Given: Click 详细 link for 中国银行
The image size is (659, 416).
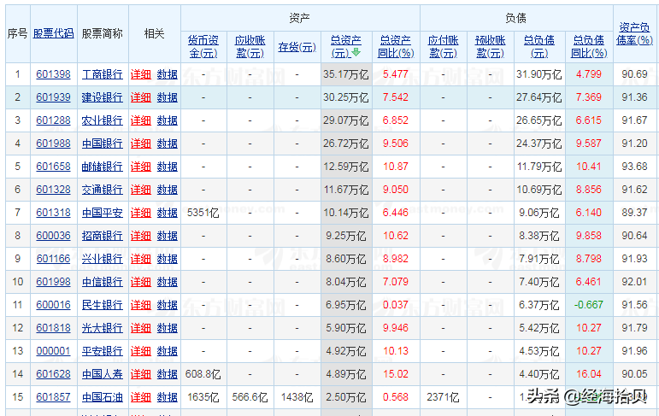Looking at the screenshot, I should (x=141, y=144).
